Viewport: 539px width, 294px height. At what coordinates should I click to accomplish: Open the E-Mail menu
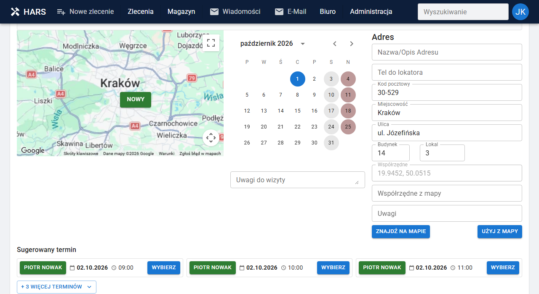click(291, 12)
